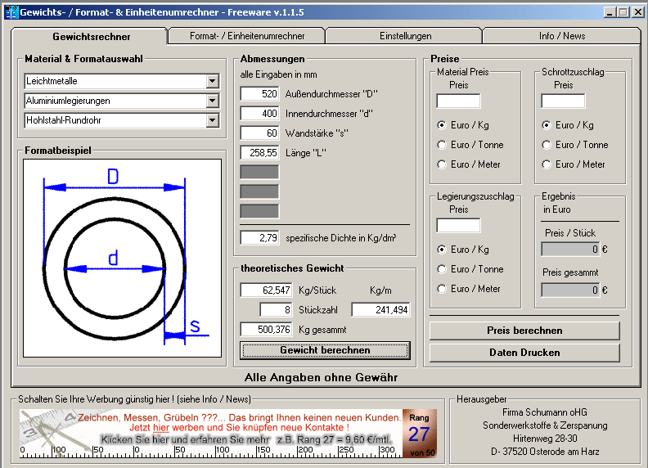Open the Format- / Einheitenumrechner tab

[x=247, y=36]
